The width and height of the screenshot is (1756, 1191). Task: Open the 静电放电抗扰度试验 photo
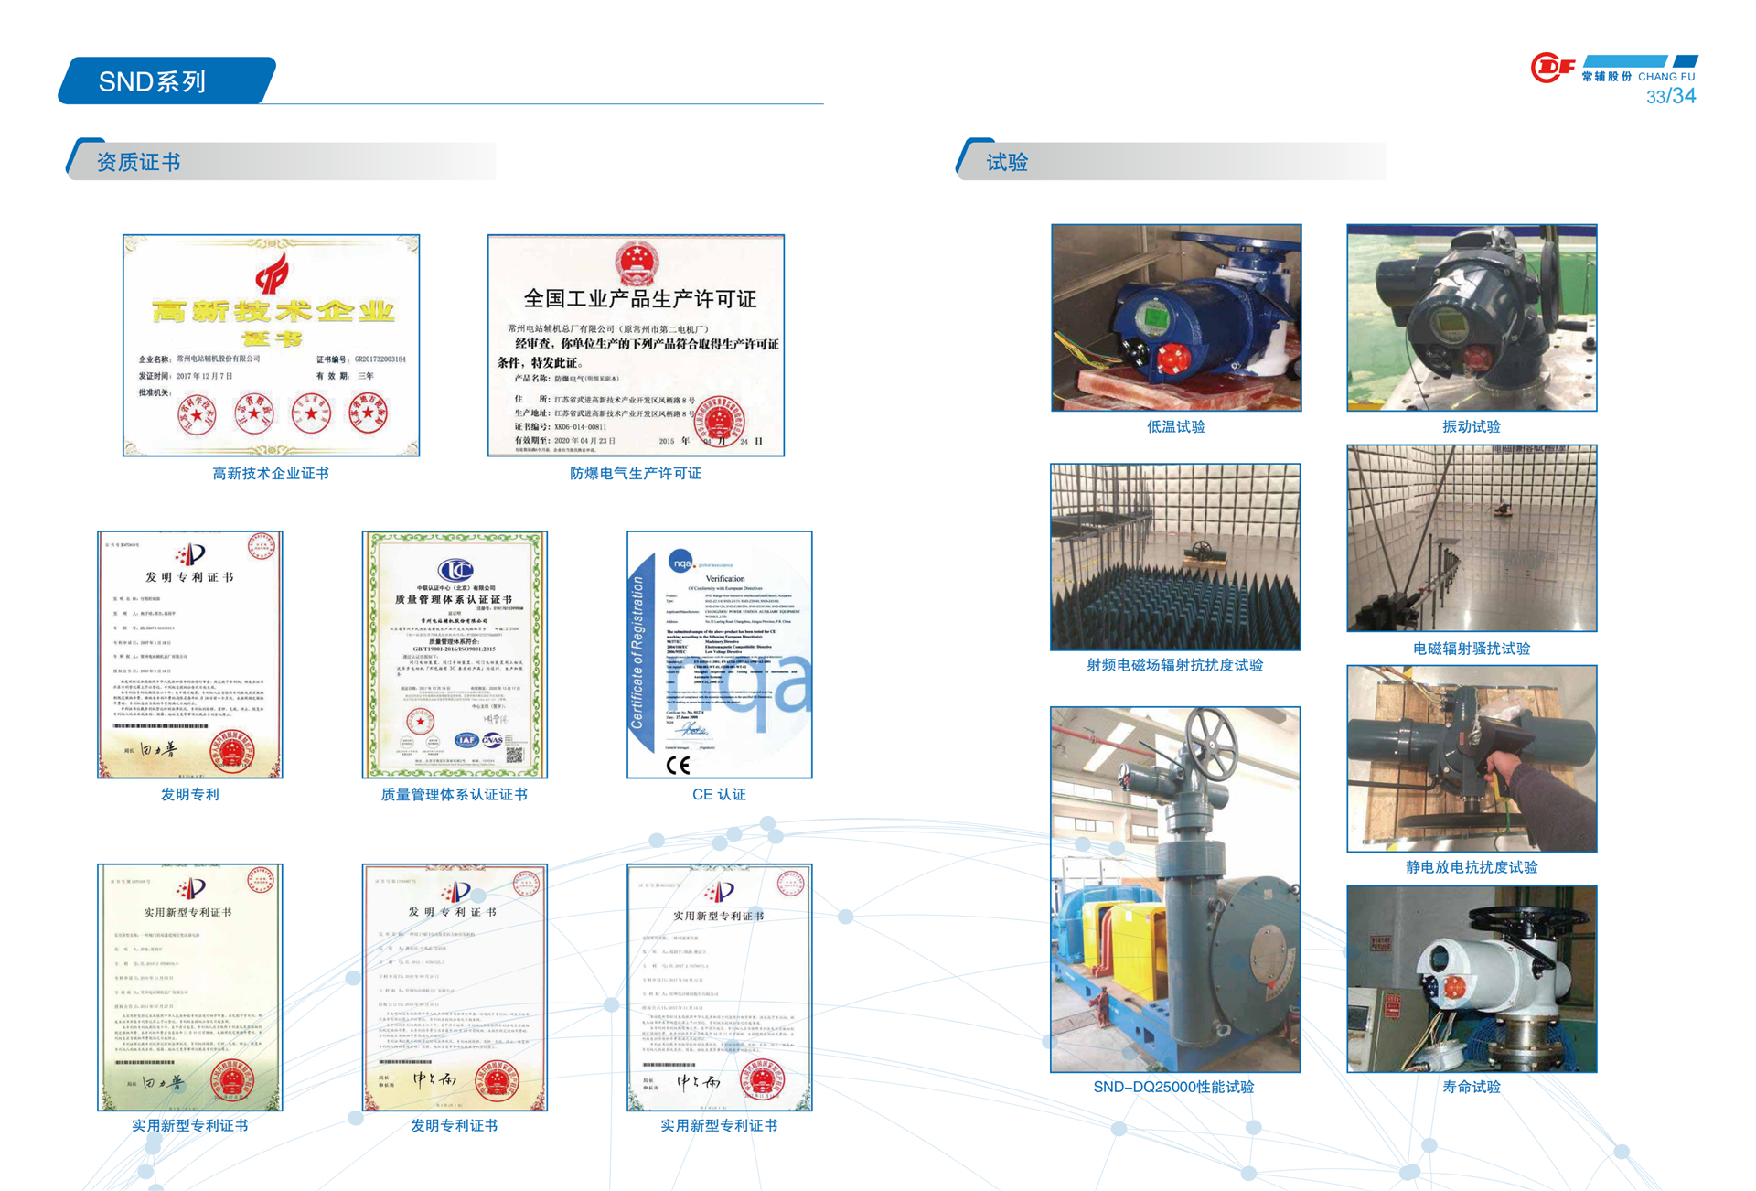1472,758
